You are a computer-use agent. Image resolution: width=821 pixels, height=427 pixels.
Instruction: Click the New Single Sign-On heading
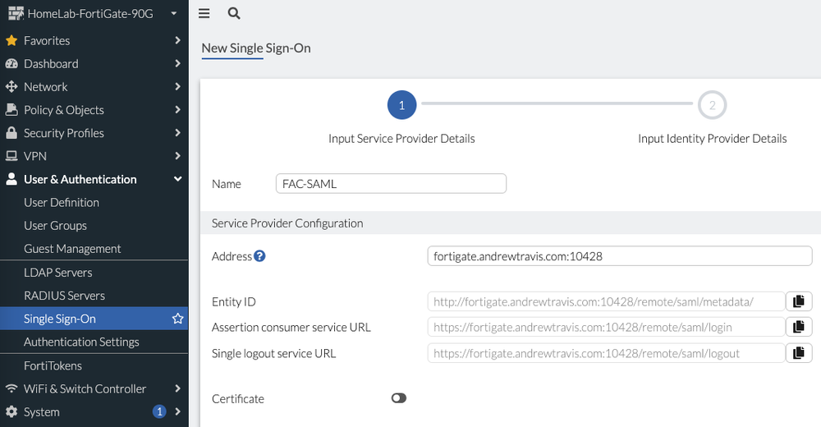(x=256, y=48)
